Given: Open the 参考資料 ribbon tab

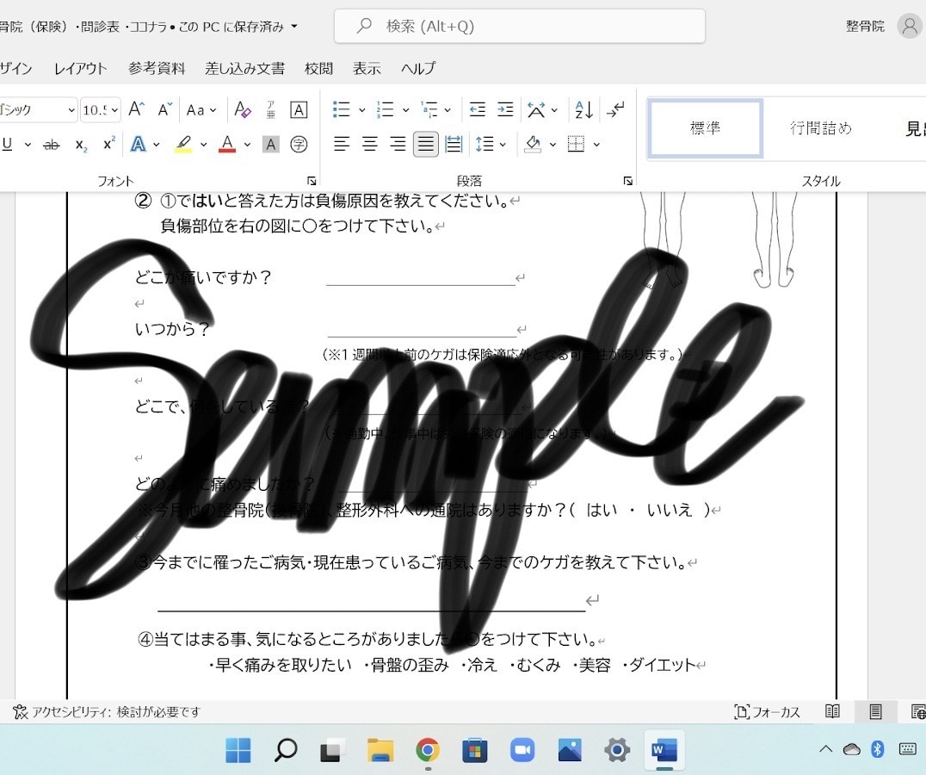Looking at the screenshot, I should [157, 69].
